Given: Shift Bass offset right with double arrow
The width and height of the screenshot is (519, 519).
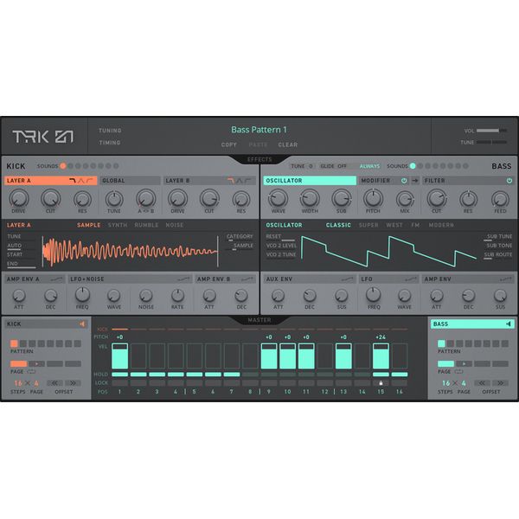Looking at the screenshot, I should click(x=500, y=383).
